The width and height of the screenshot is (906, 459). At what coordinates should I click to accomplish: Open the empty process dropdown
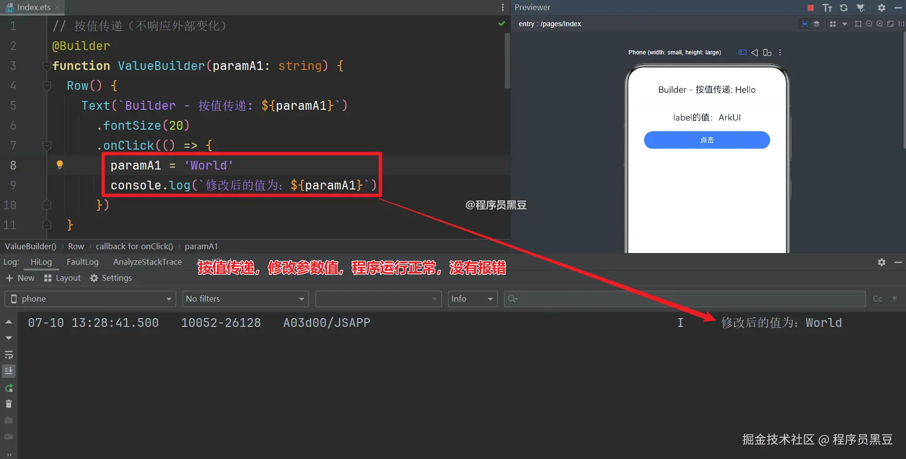pos(378,299)
